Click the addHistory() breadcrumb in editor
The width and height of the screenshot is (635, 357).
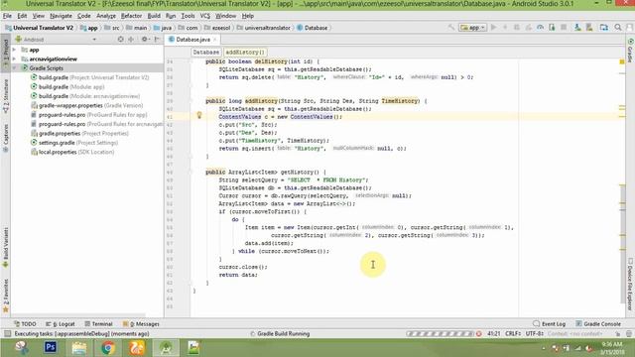[x=245, y=53]
